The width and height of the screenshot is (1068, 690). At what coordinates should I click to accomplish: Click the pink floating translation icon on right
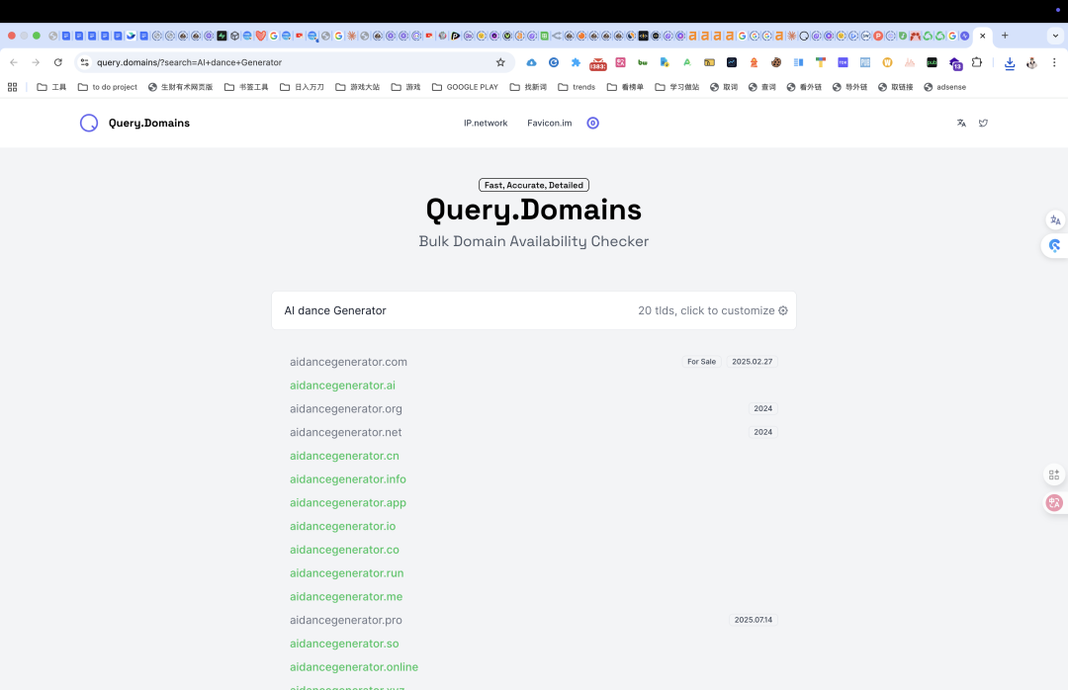coord(1054,503)
